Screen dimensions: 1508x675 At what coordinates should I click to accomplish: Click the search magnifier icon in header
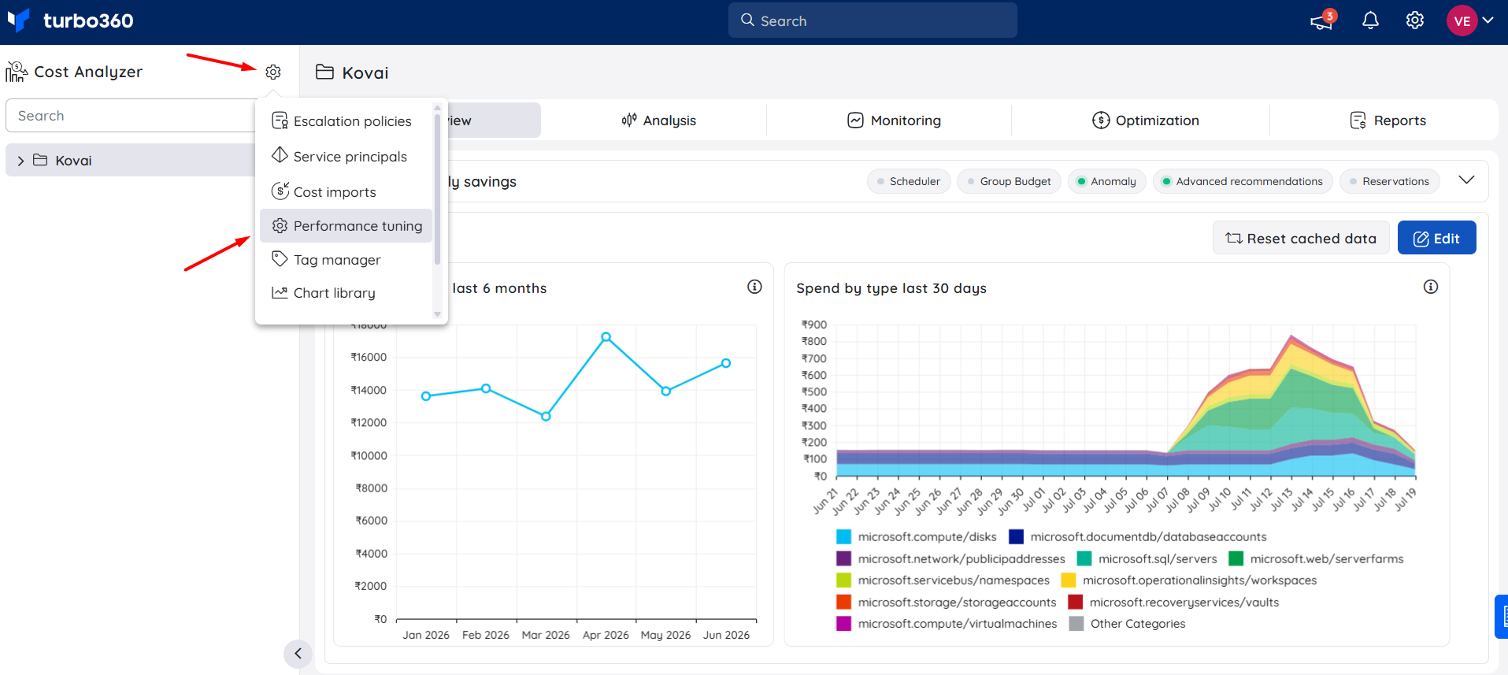(748, 20)
